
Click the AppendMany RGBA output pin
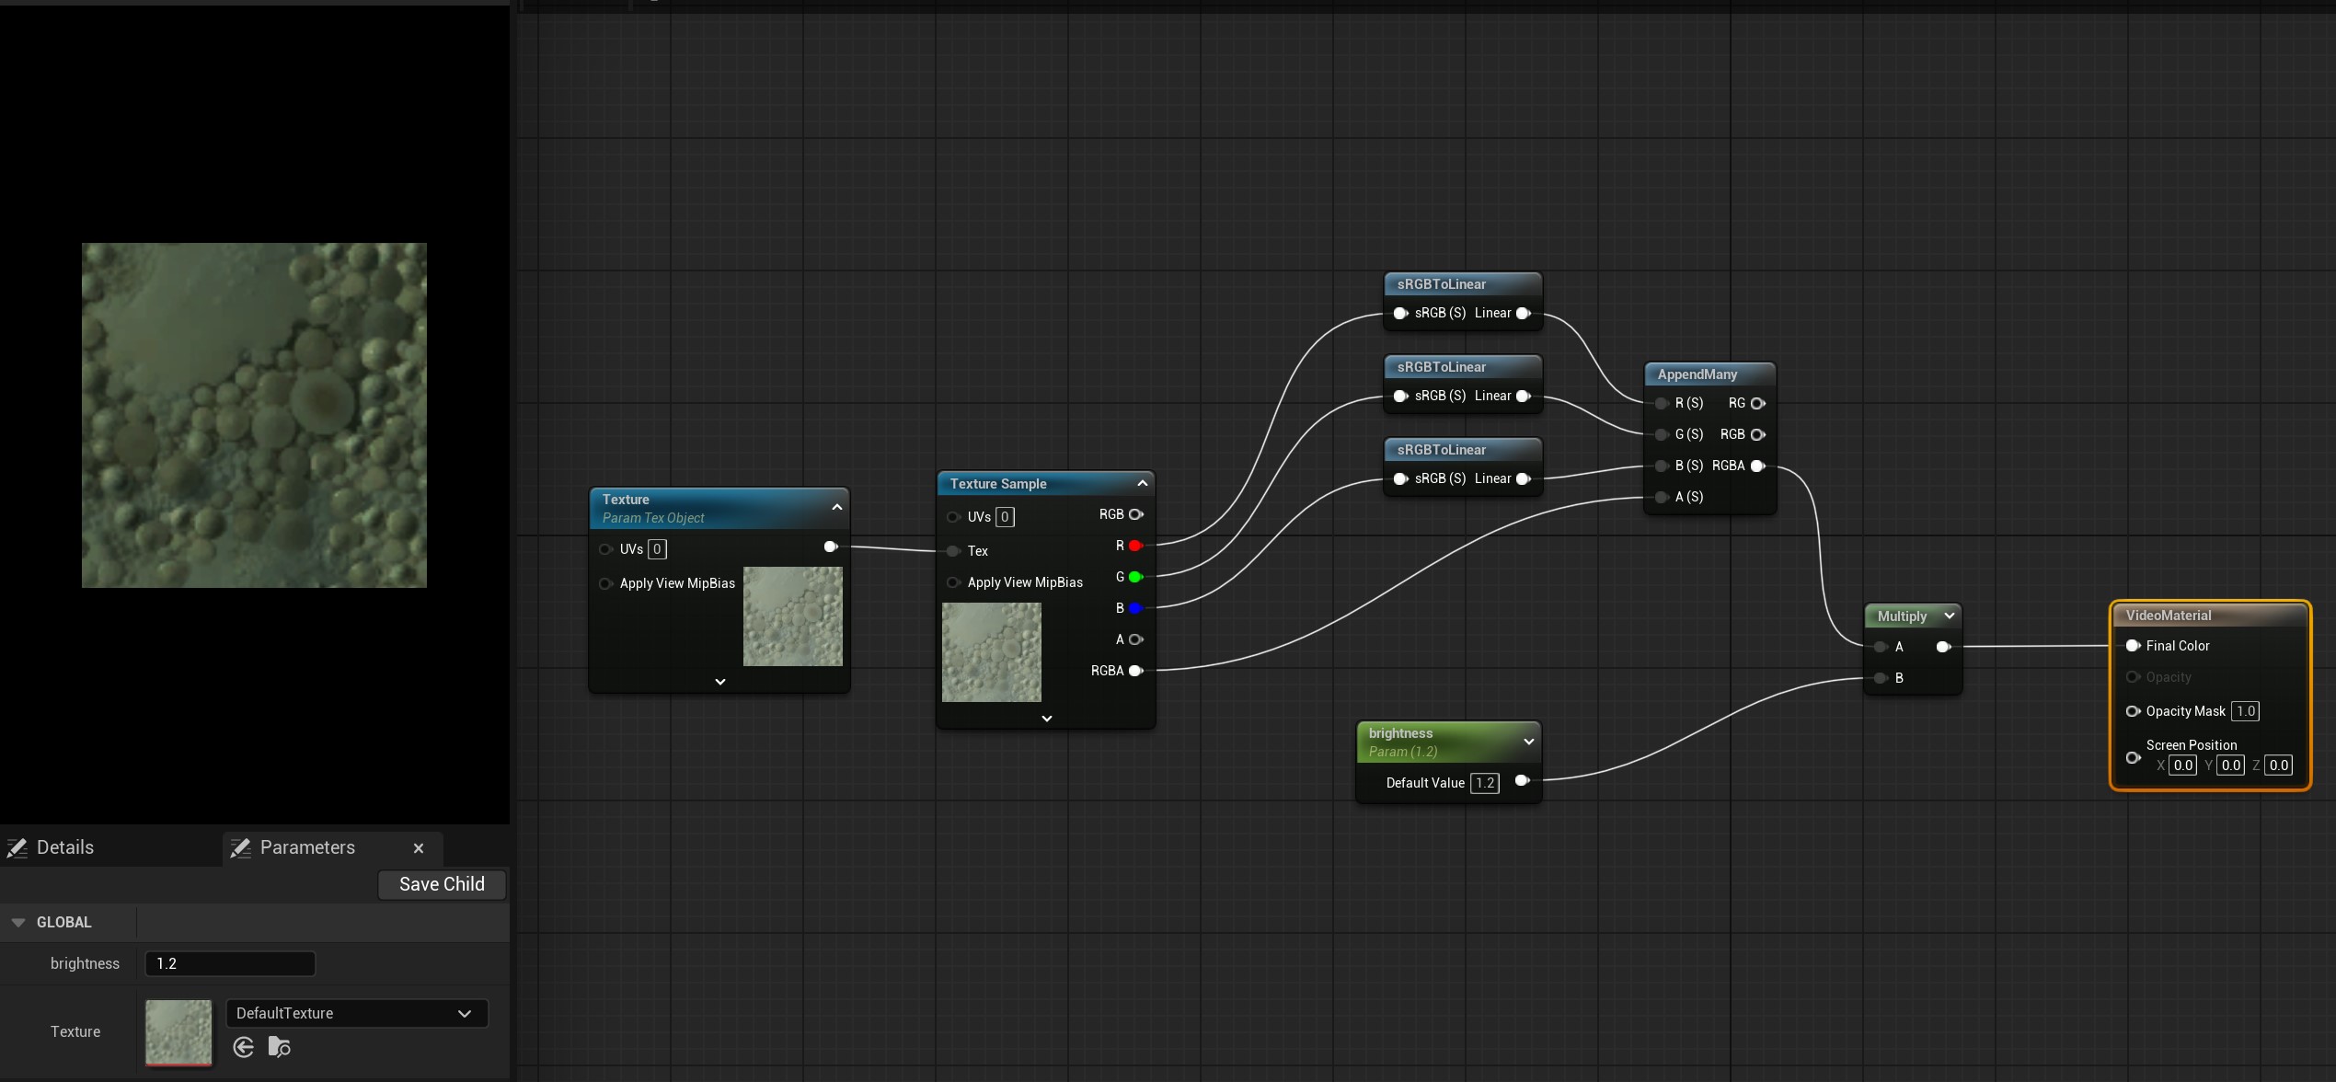(1757, 466)
